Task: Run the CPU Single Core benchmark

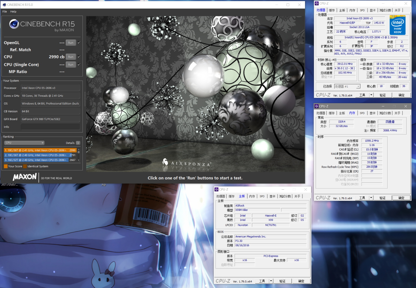Action: click(x=71, y=65)
